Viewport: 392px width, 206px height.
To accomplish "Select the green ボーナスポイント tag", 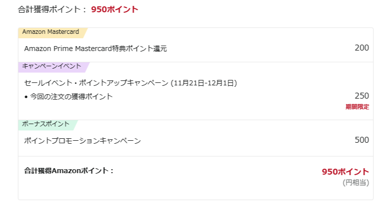I will pyautogui.click(x=47, y=125).
